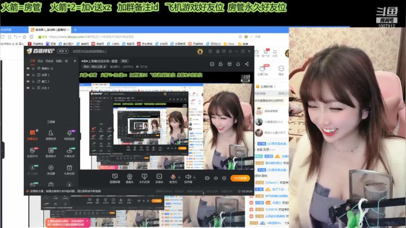Select the 摄像头 11 source row
406x228 pixels.
pos(51,68)
